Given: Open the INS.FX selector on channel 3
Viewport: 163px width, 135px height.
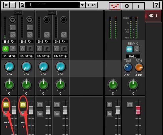Looking at the screenshot, I should coord(43,42).
